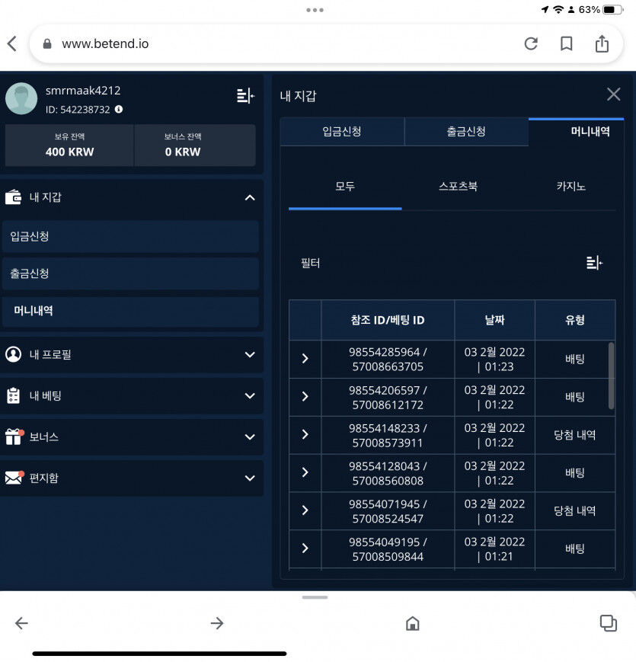Tap the Wi-Fi status icon
This screenshot has height=662, width=636.
[x=558, y=9]
